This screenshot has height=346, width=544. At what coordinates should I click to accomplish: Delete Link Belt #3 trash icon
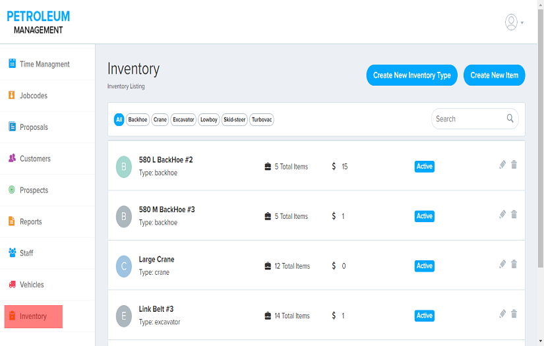[x=514, y=314]
